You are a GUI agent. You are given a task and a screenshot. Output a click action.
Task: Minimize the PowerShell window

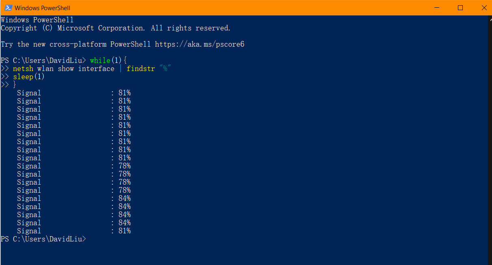click(x=437, y=8)
